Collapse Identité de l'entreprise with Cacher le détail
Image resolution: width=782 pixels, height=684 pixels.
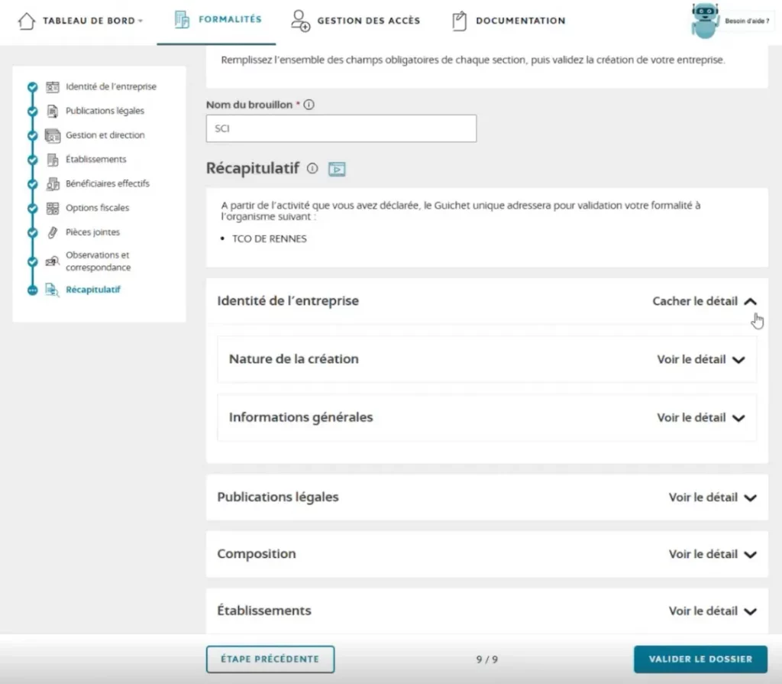[704, 301]
